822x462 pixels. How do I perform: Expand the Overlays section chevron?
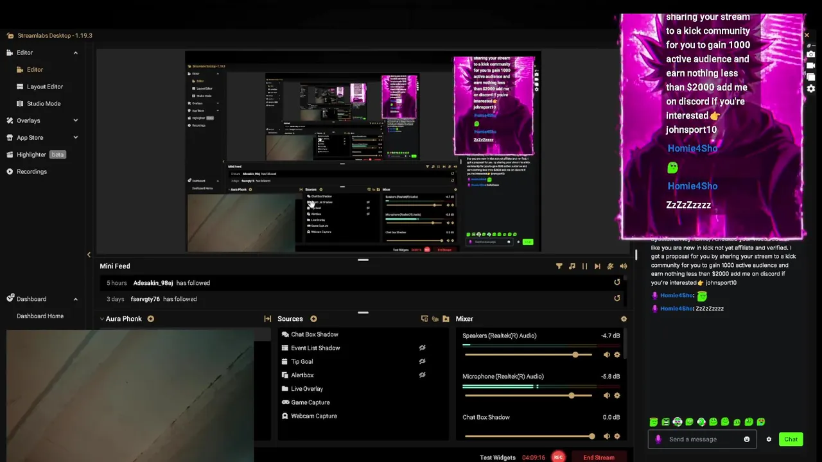tap(75, 121)
